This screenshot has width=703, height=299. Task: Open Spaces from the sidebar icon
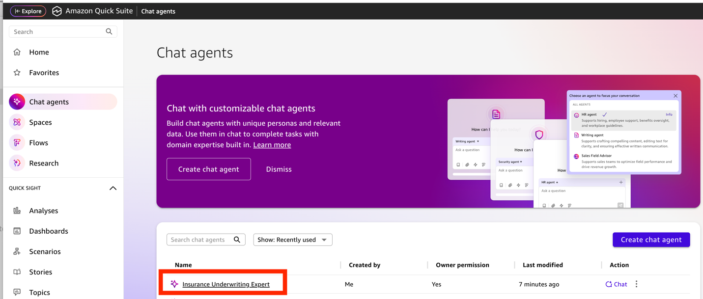click(17, 122)
